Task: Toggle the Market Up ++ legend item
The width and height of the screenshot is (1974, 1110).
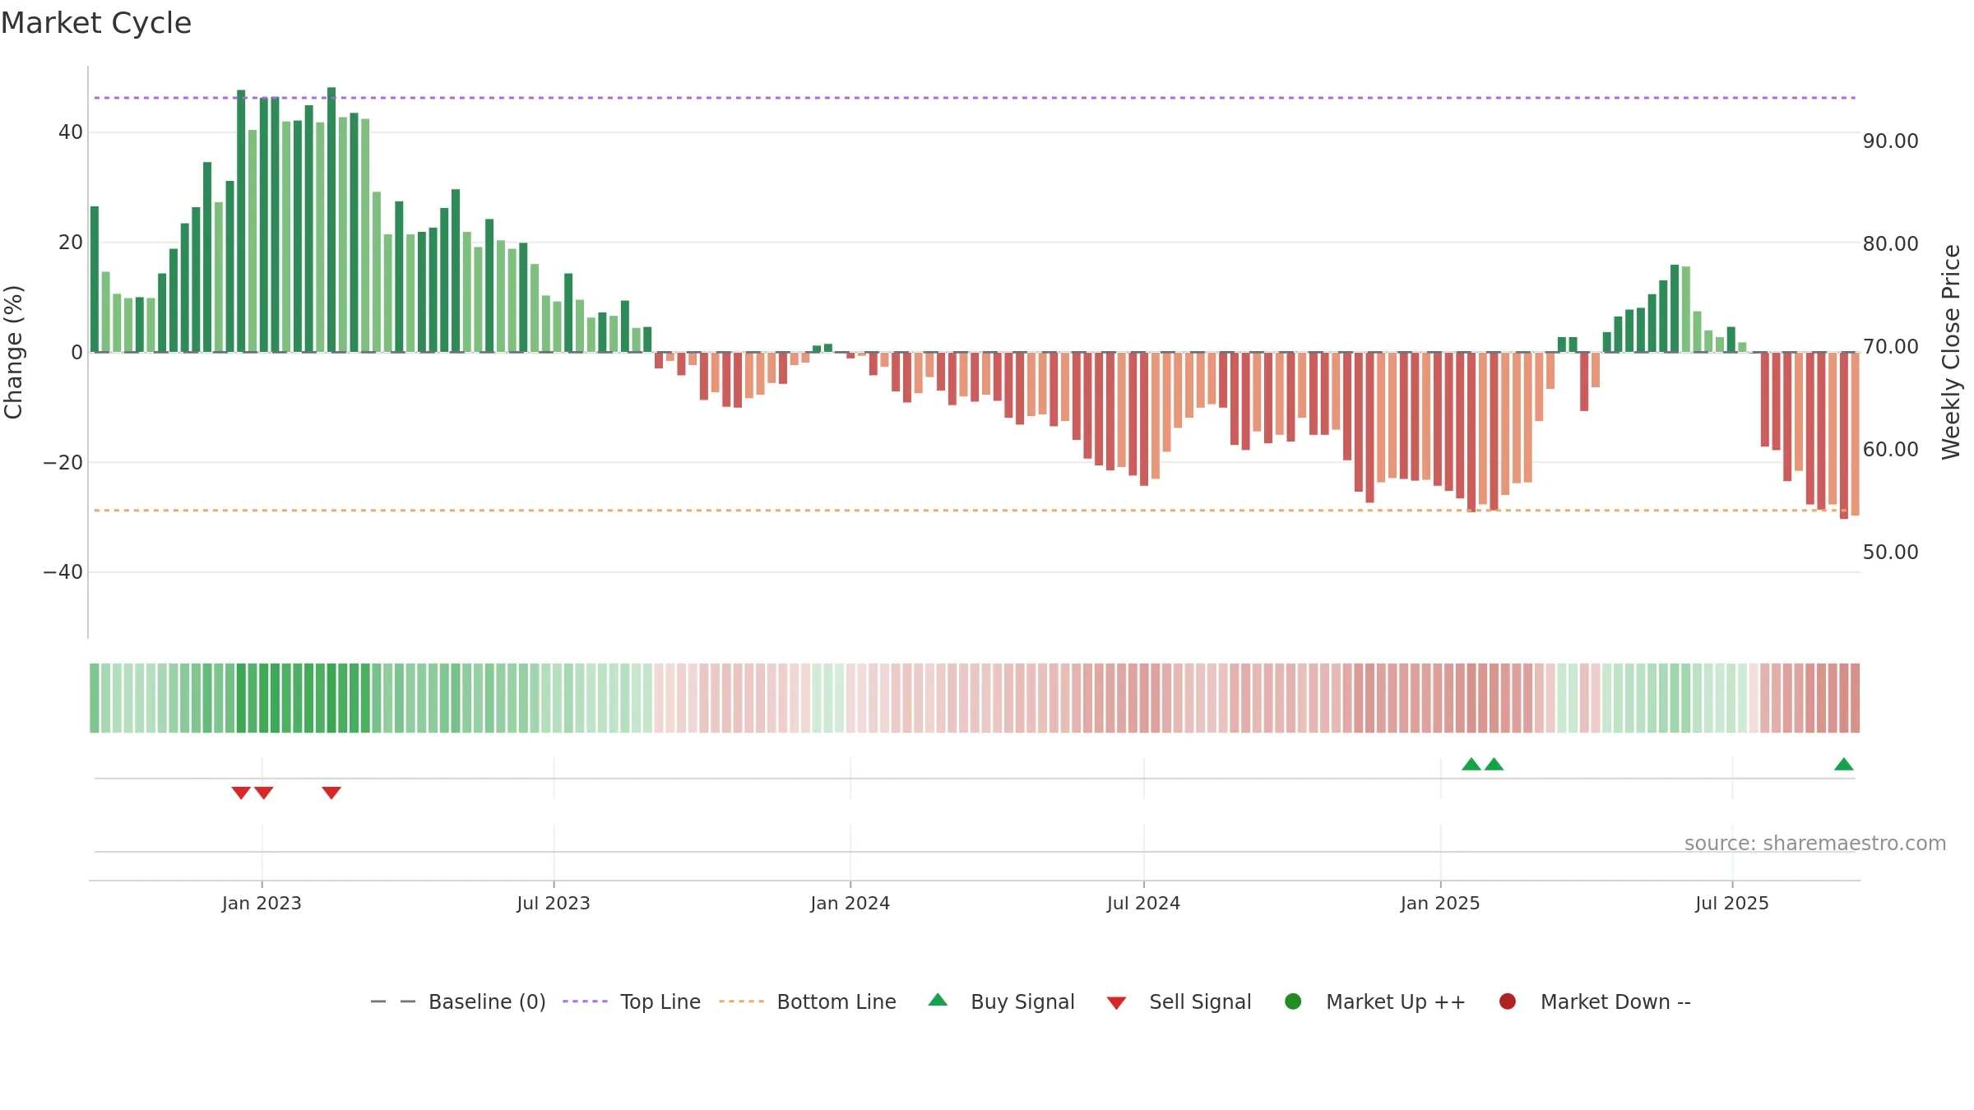Action: 1374,1001
